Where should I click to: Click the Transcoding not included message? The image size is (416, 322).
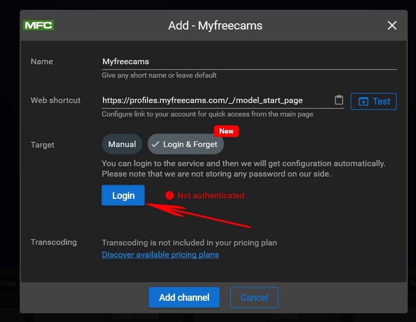point(189,243)
